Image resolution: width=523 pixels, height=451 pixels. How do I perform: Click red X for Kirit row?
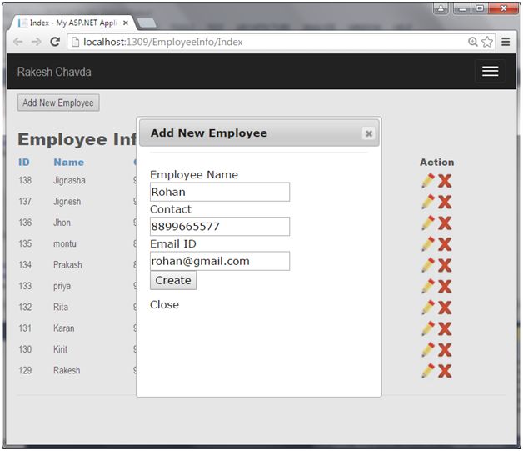click(445, 350)
